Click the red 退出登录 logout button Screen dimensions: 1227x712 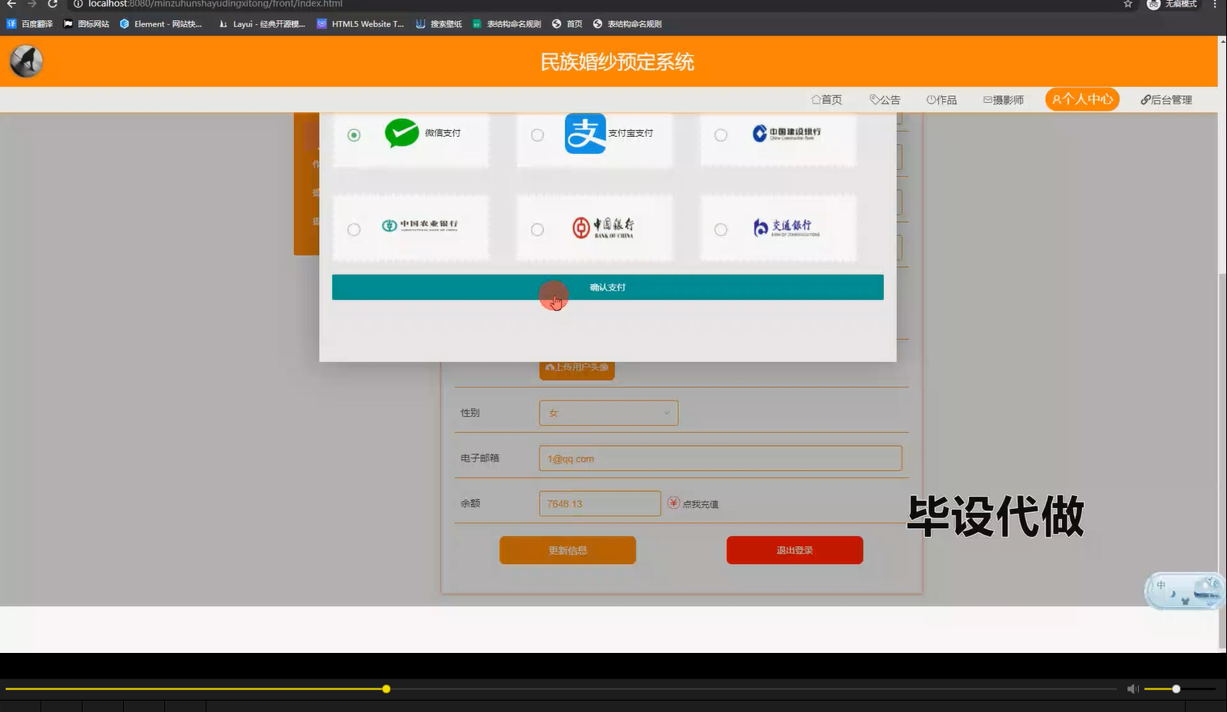[x=794, y=549]
